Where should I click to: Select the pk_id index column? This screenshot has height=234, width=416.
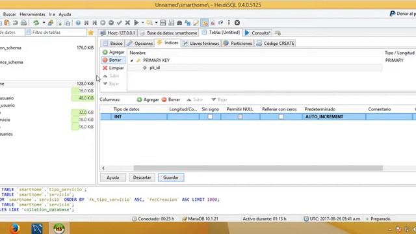pyautogui.click(x=155, y=68)
